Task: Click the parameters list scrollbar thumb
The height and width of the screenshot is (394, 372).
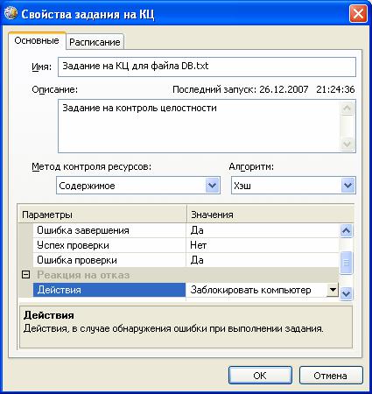Action: (x=347, y=263)
